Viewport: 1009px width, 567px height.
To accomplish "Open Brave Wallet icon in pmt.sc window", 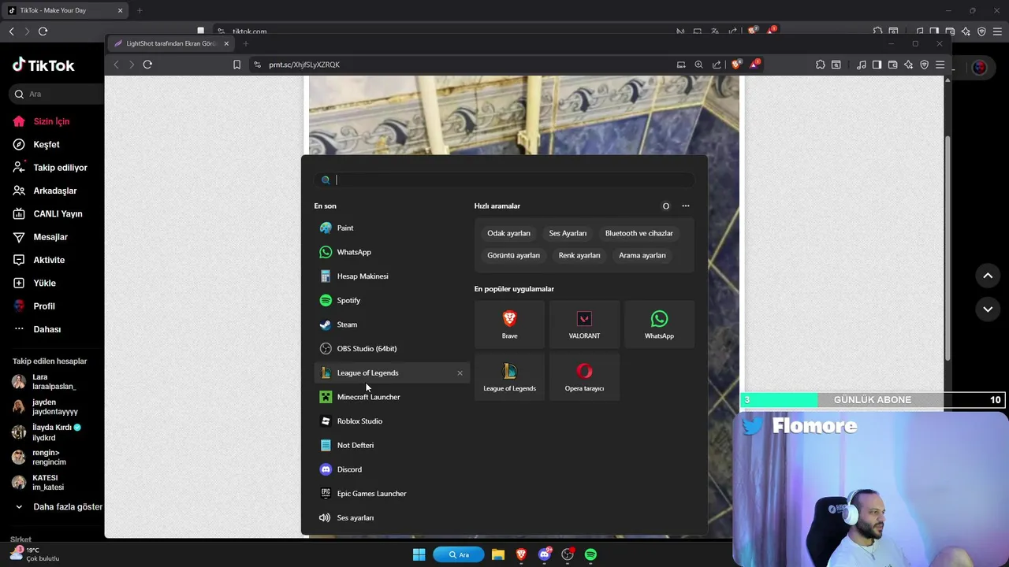I will 892,65.
